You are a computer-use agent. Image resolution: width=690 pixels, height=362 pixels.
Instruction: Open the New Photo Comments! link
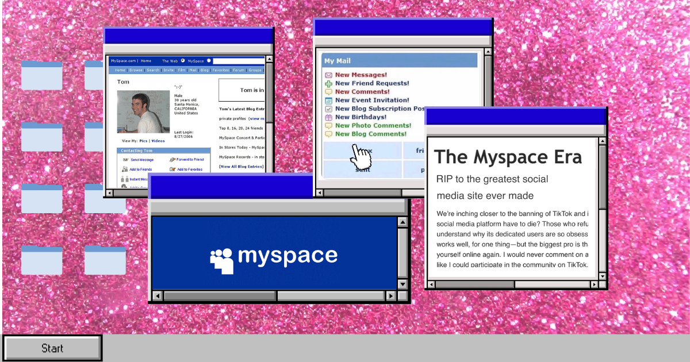coord(373,125)
